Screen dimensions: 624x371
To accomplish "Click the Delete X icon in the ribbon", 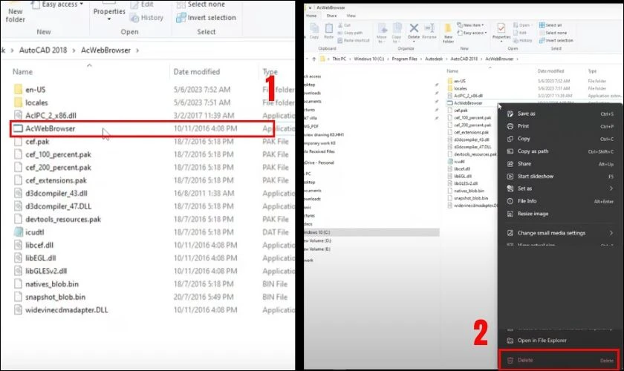I will click(x=415, y=28).
